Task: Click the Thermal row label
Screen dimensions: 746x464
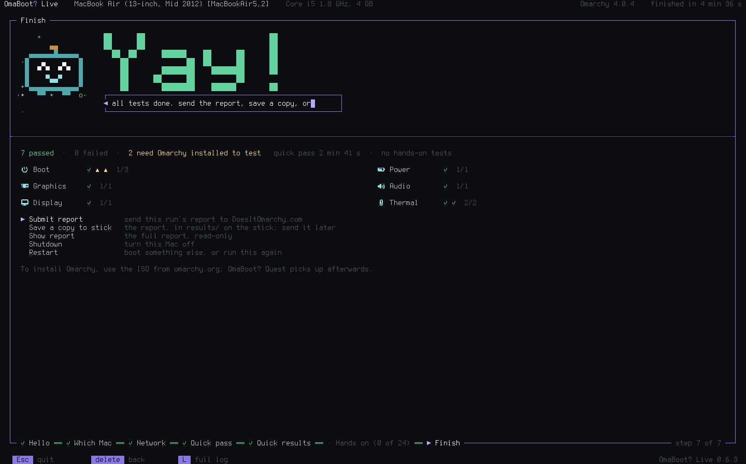Action: pos(404,202)
